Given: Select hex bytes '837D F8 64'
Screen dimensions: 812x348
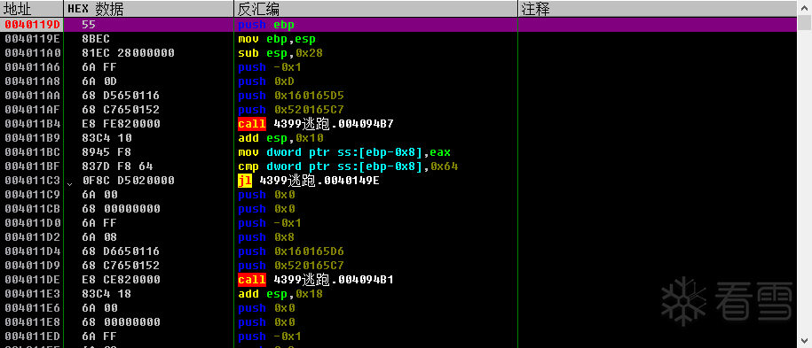Looking at the screenshot, I should click(117, 166).
